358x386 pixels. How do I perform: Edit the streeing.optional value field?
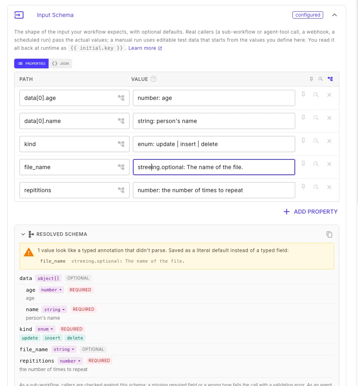coord(214,167)
